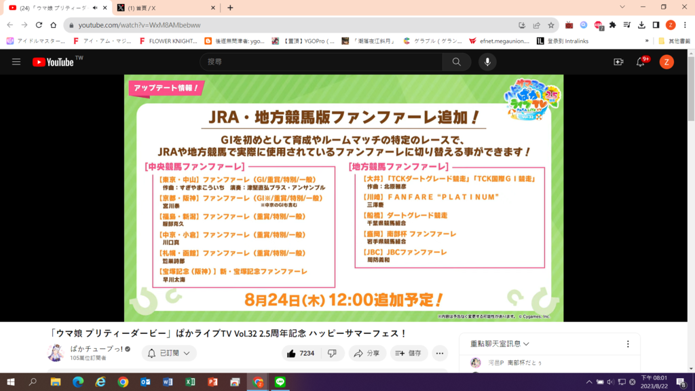Image resolution: width=695 pixels, height=391 pixels.
Task: Open the 其他書籤 bookmarks folder
Action: tap(674, 41)
